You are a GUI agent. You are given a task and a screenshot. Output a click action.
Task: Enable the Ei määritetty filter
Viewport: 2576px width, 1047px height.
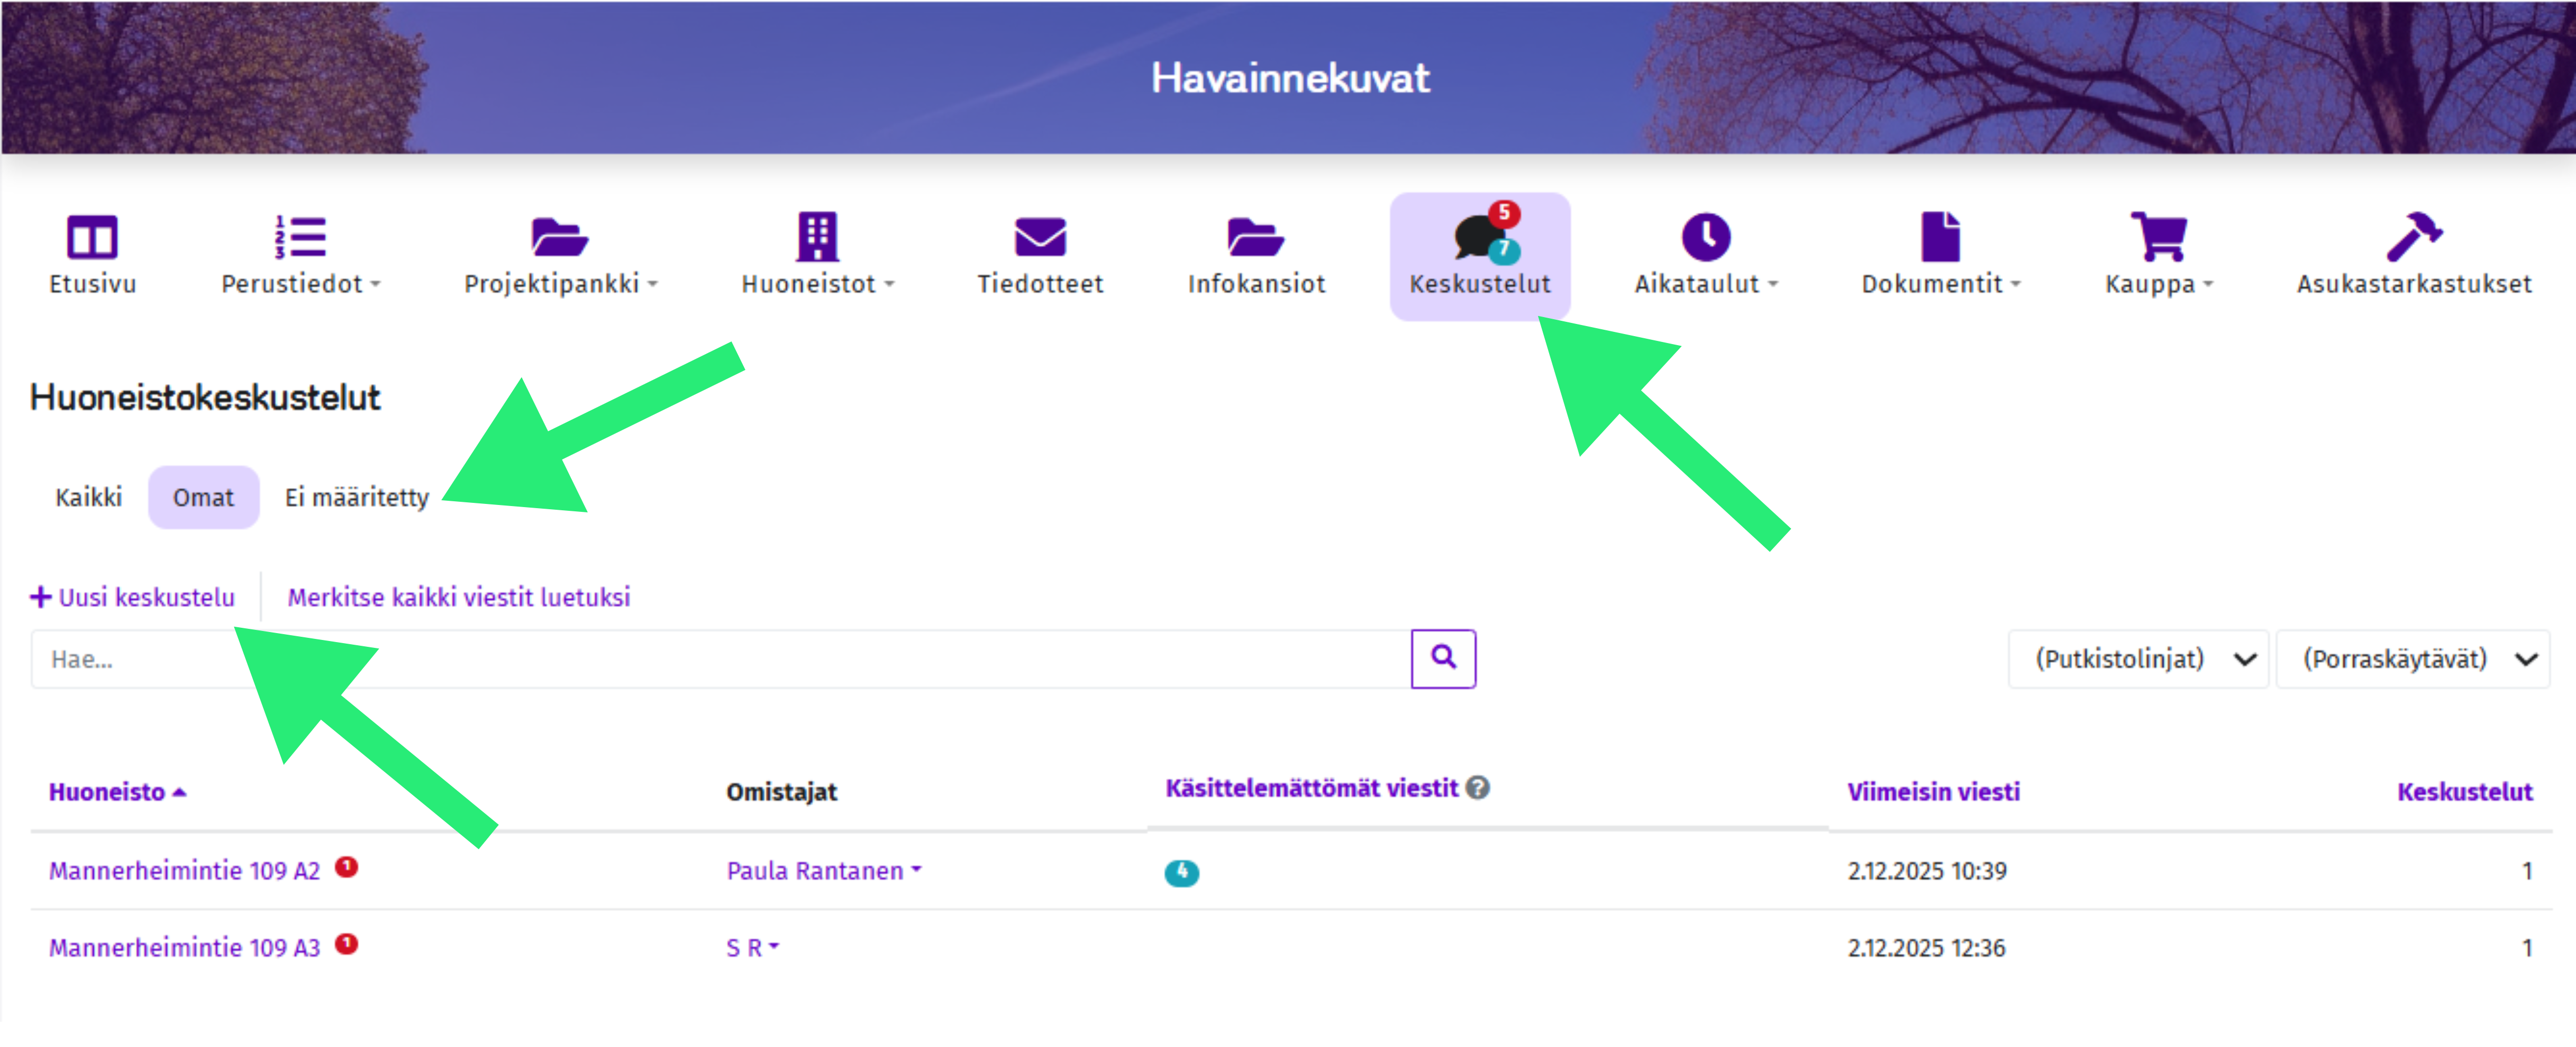point(356,497)
